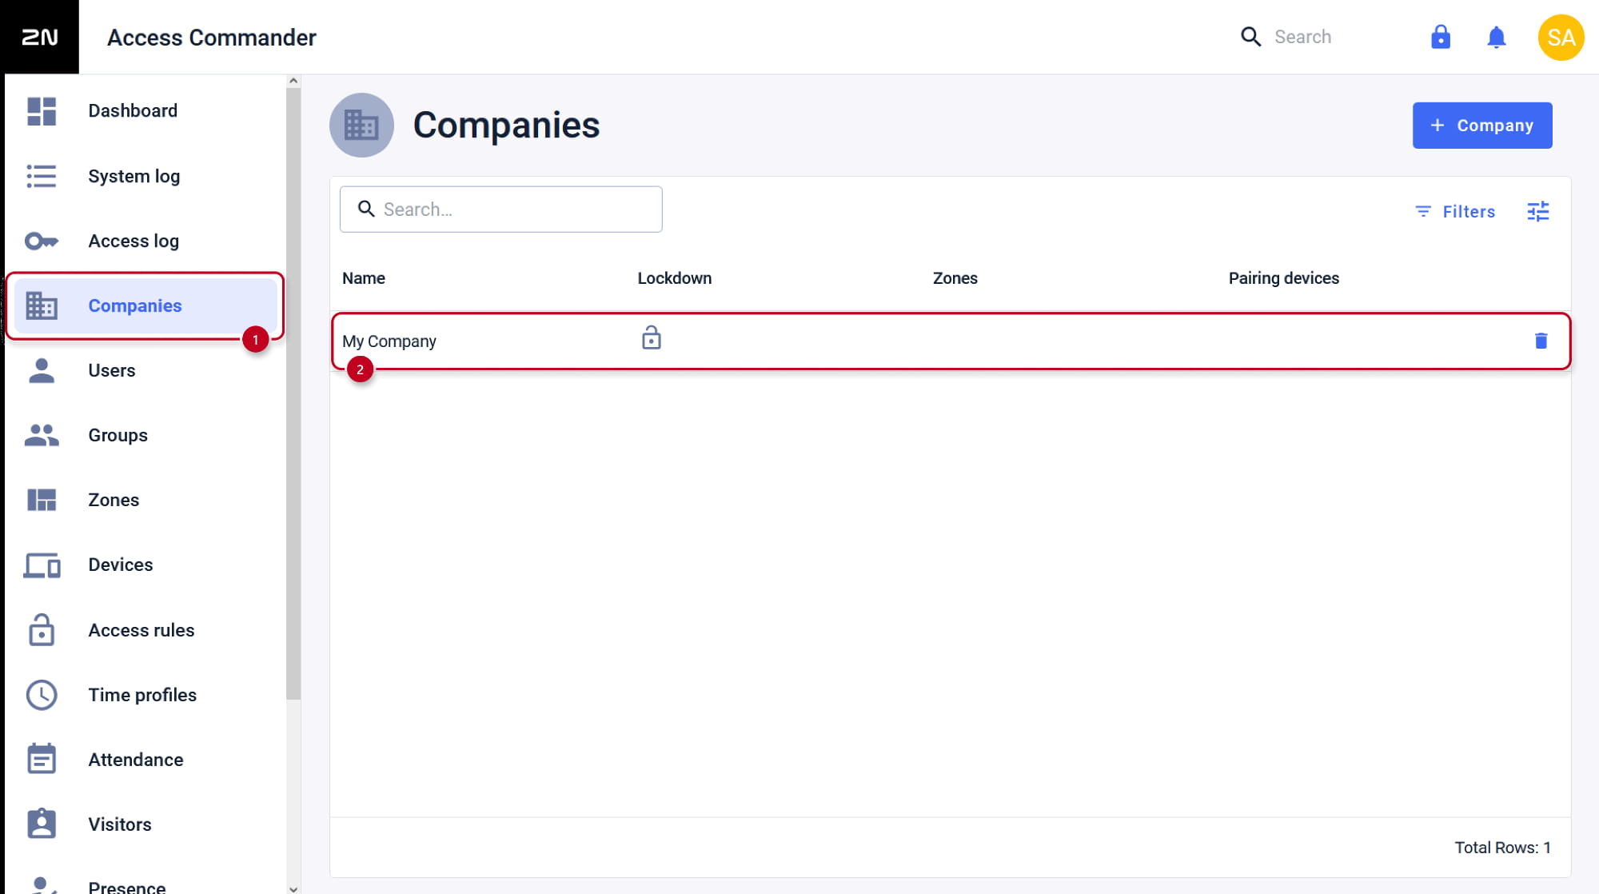
Task: Click the Companies building icon in sidebar
Action: click(42, 305)
